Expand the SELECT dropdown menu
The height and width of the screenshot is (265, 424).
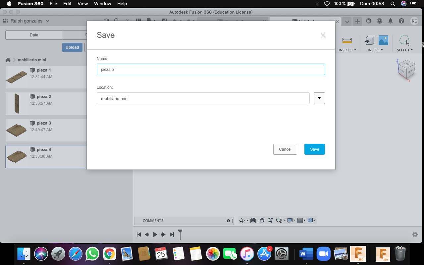tap(405, 50)
